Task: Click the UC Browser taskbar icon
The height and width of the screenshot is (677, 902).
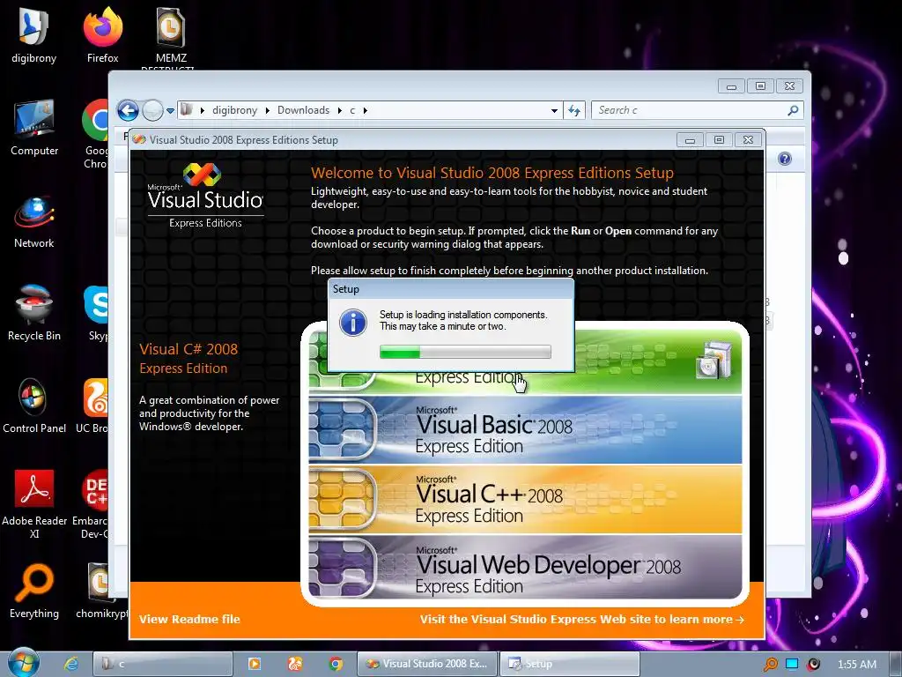Action: [294, 664]
